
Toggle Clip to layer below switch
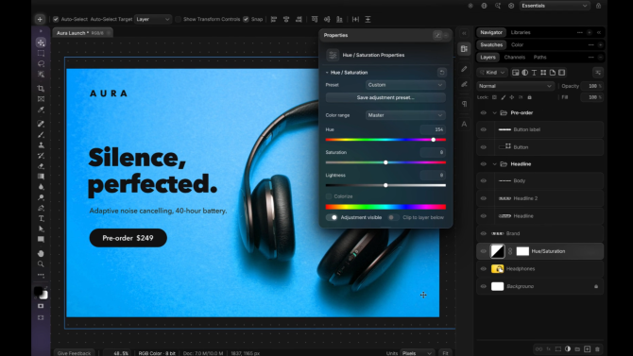[393, 217]
